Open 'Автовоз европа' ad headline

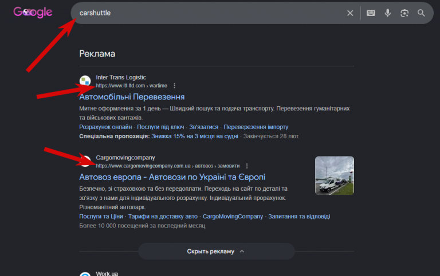point(172,177)
